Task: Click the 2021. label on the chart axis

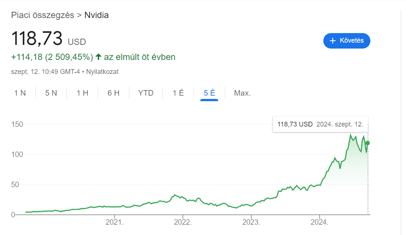Action: click(x=114, y=222)
